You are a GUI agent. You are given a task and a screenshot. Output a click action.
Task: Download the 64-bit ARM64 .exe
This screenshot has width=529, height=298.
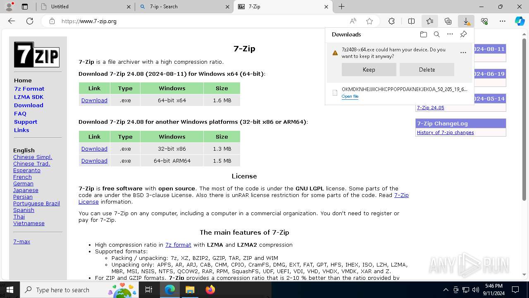pos(94,161)
